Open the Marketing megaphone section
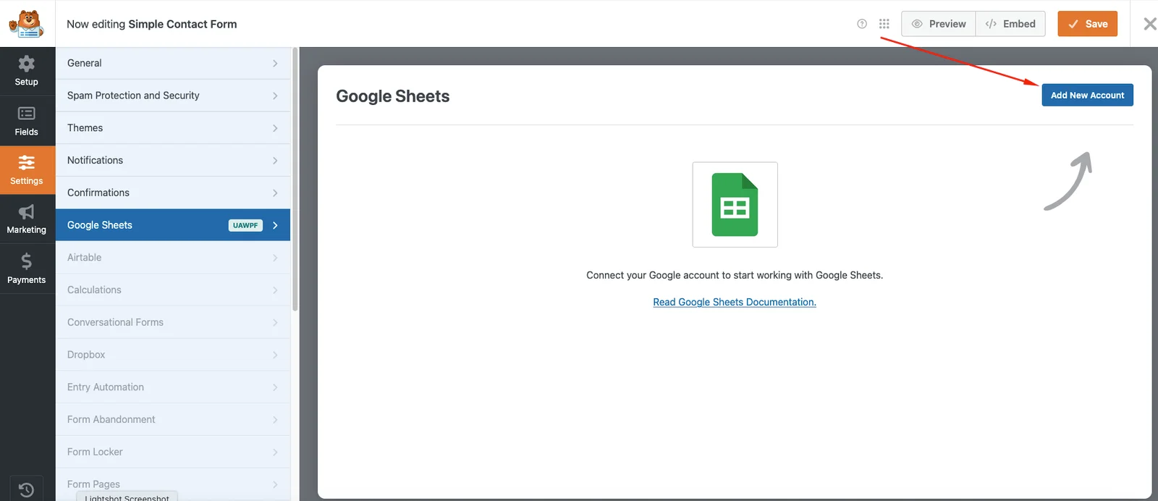1158x501 pixels. [27, 219]
